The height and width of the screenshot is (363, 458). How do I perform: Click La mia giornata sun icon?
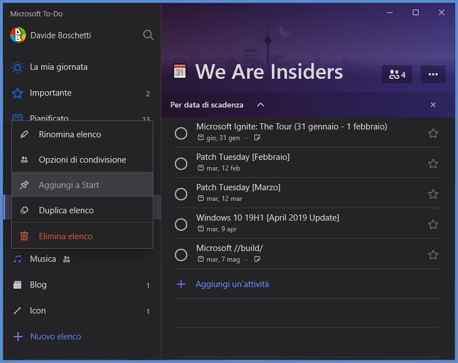pyautogui.click(x=17, y=68)
